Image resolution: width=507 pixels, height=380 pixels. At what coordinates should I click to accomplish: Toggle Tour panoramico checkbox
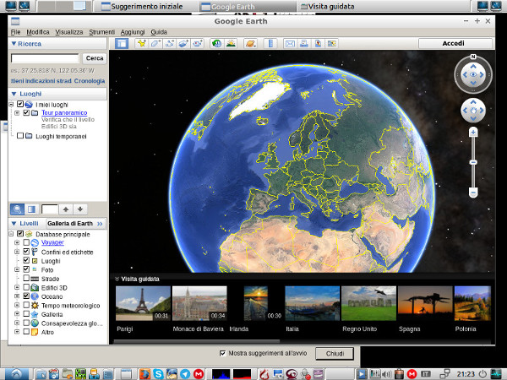click(26, 112)
